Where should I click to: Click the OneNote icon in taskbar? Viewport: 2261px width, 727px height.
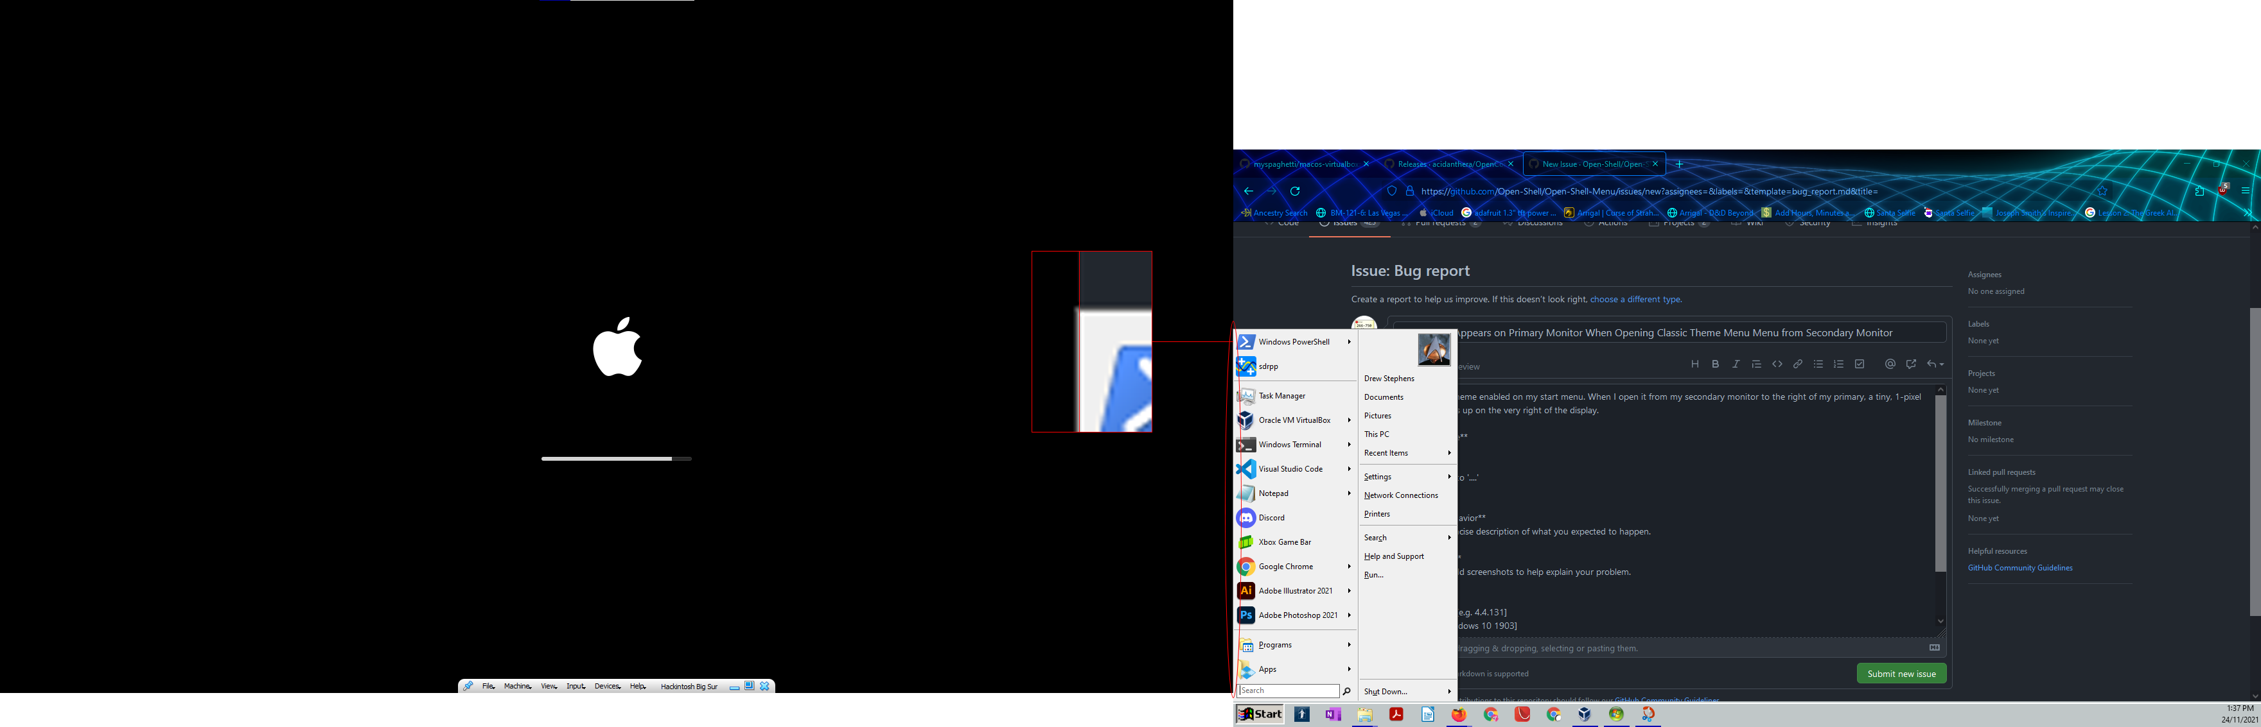point(1332,715)
